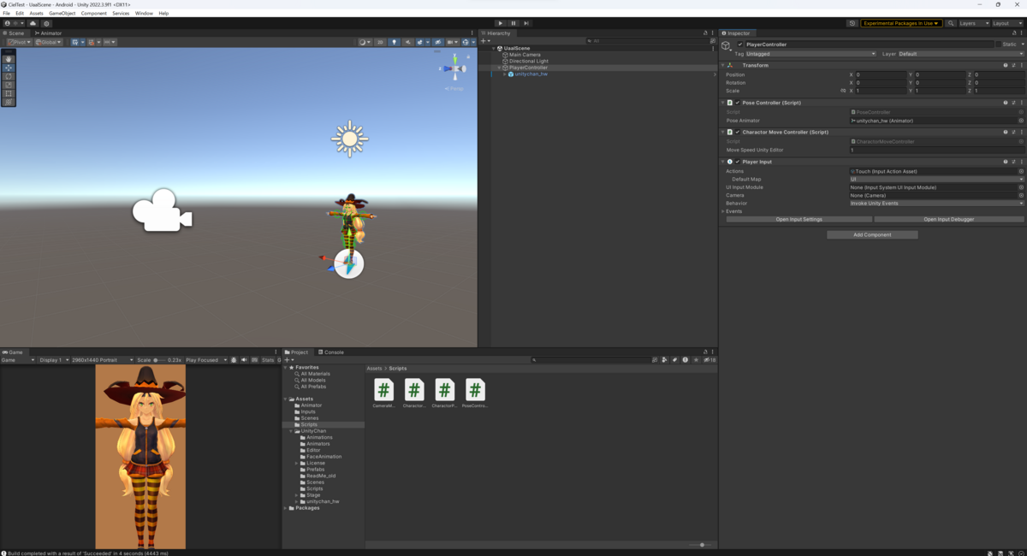This screenshot has height=556, width=1027.
Task: Select the Animator folder in Assets
Action: tap(312, 405)
